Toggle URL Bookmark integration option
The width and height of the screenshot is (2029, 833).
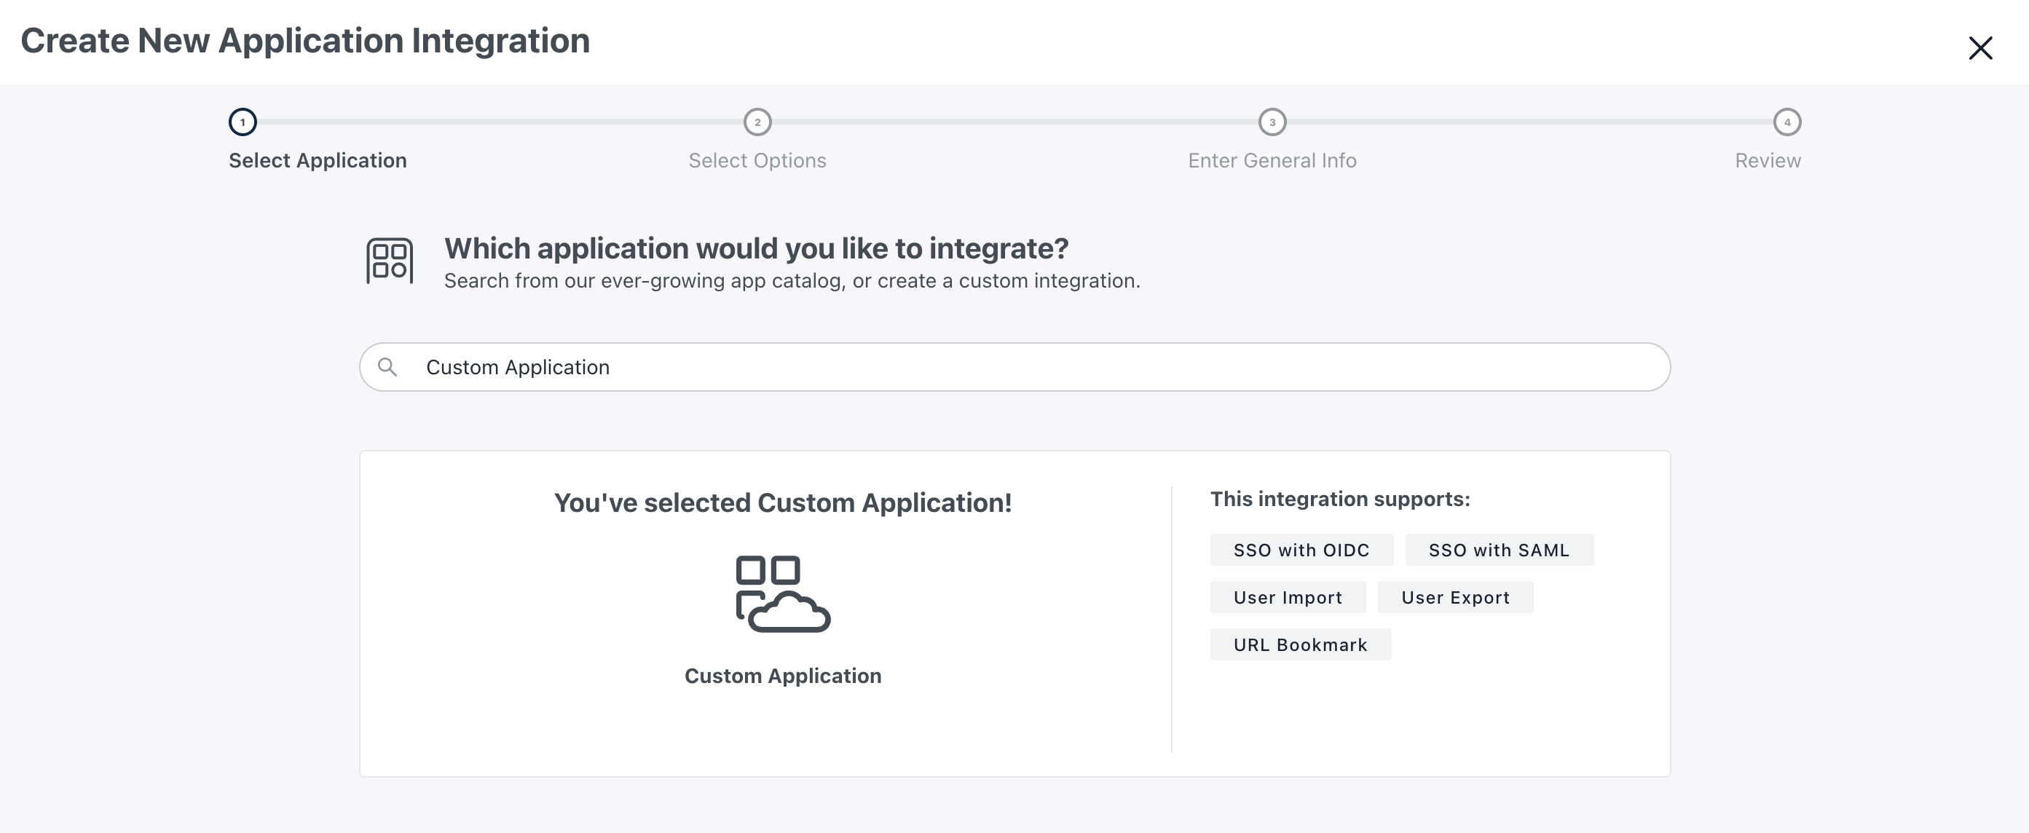tap(1296, 644)
